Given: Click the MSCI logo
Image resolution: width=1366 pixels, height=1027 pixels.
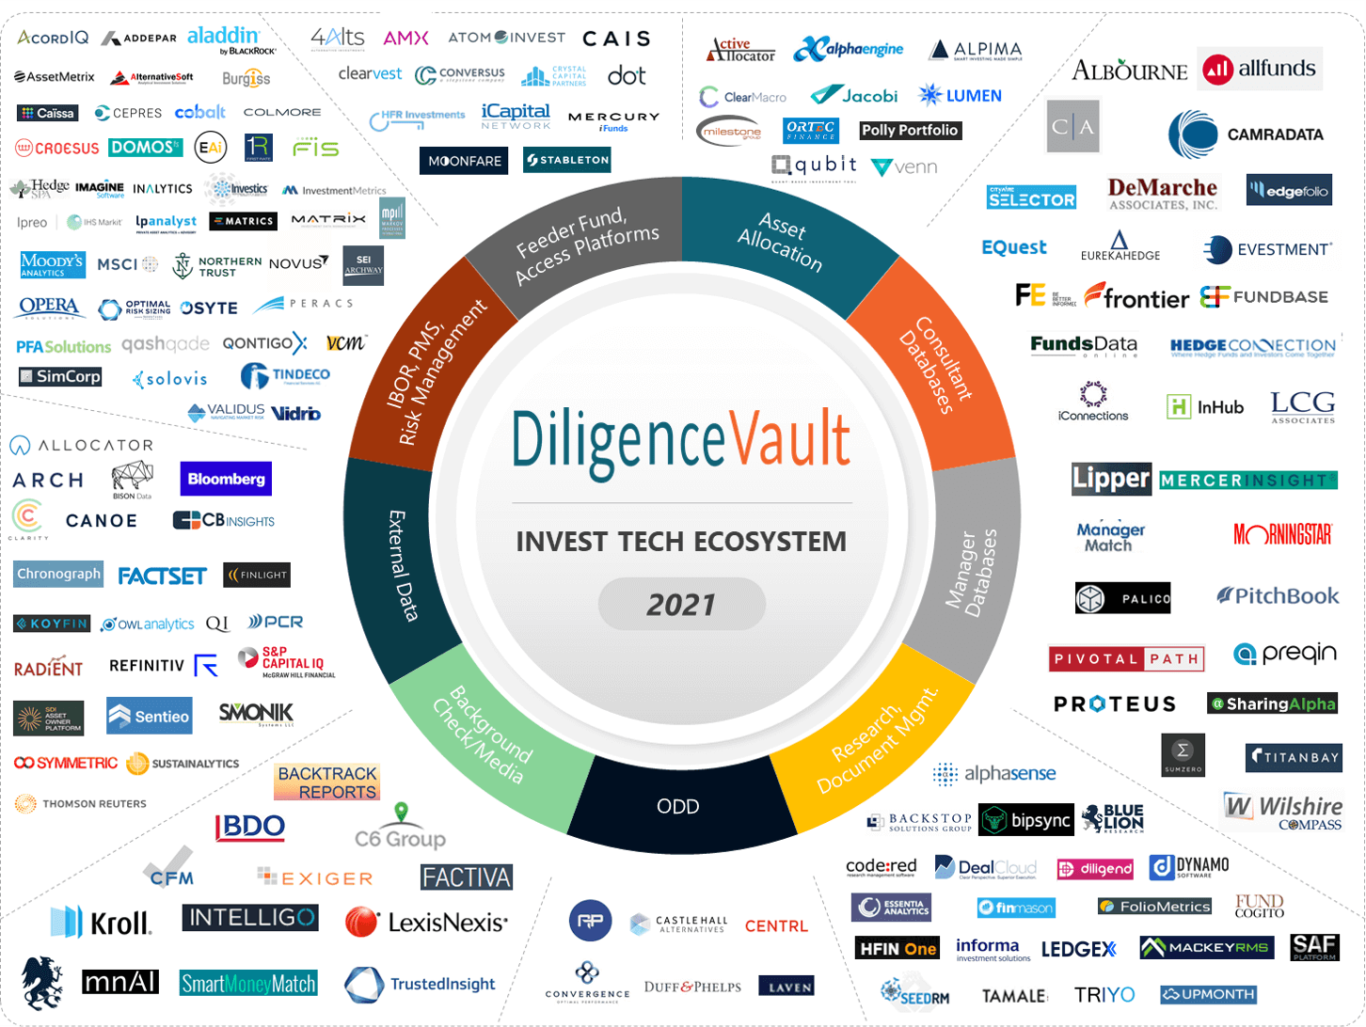Looking at the screenshot, I should pyautogui.click(x=127, y=264).
